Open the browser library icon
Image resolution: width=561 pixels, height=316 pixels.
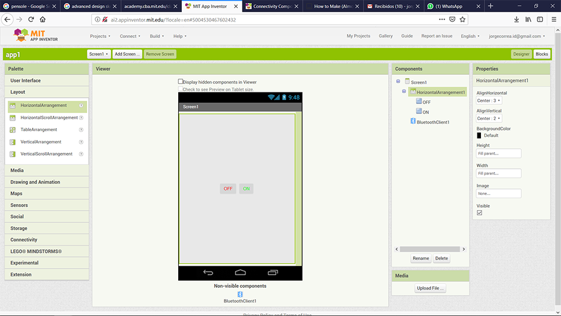click(x=528, y=19)
